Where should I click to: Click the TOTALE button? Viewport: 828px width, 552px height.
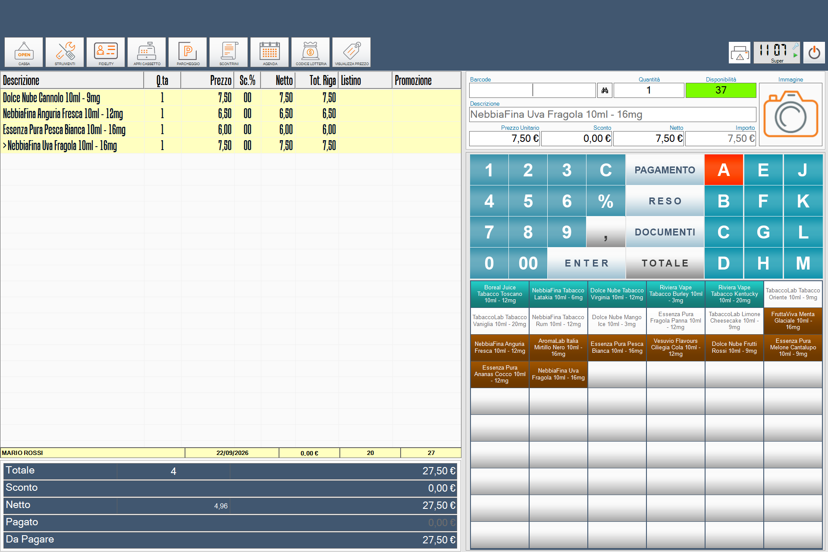click(x=665, y=263)
